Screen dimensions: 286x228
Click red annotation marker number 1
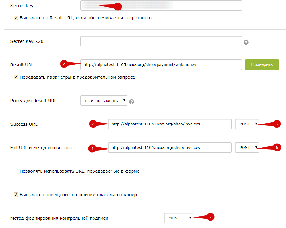(118, 6)
